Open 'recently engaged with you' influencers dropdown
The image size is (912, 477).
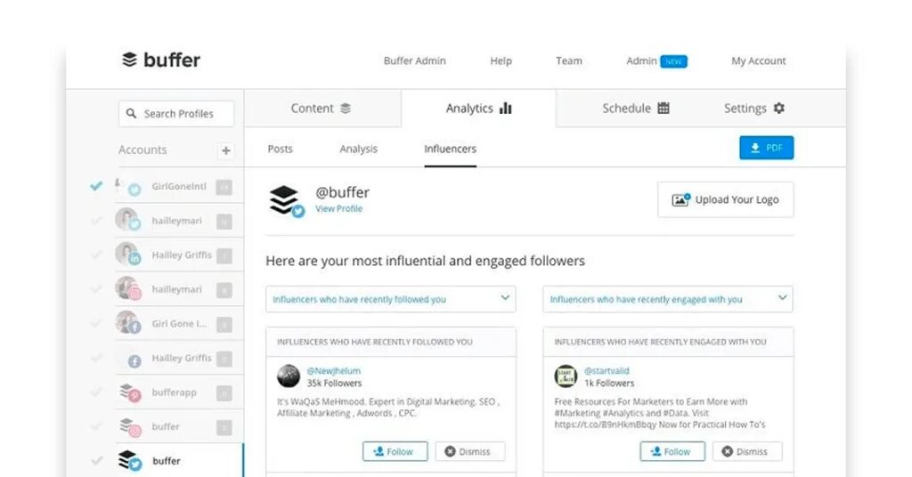tap(668, 299)
